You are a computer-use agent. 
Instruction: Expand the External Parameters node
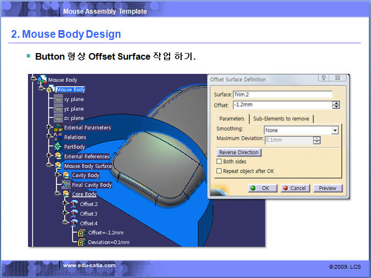49,128
